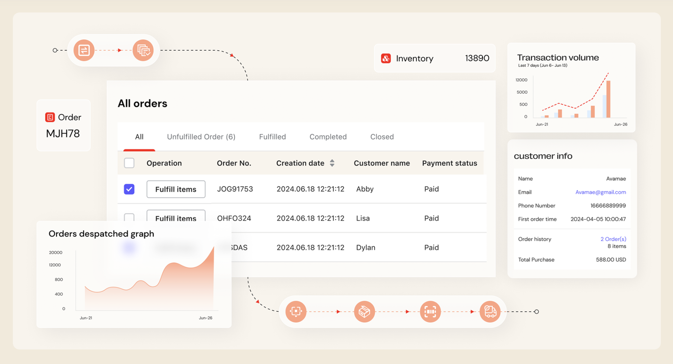Select the item scanning workflow icon

(x=296, y=311)
